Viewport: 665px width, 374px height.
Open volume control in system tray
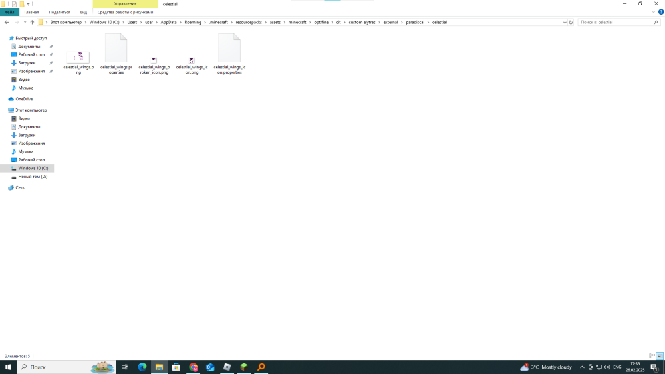[607, 367]
